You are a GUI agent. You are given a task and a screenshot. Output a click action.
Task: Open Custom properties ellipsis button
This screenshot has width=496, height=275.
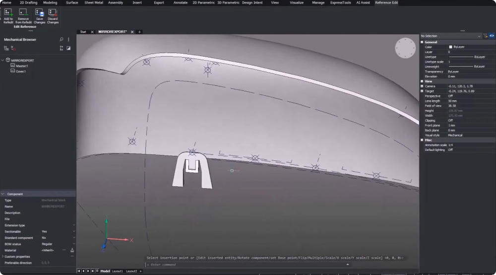72,256
